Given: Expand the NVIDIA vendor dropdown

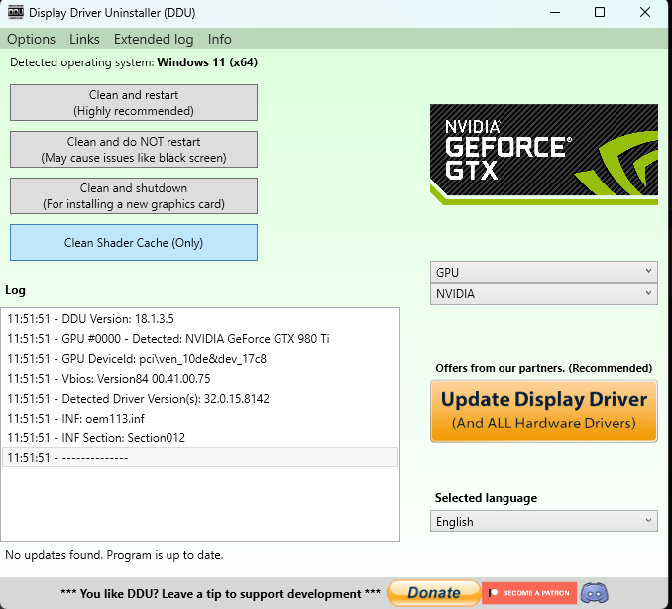Looking at the screenshot, I should pyautogui.click(x=544, y=294).
